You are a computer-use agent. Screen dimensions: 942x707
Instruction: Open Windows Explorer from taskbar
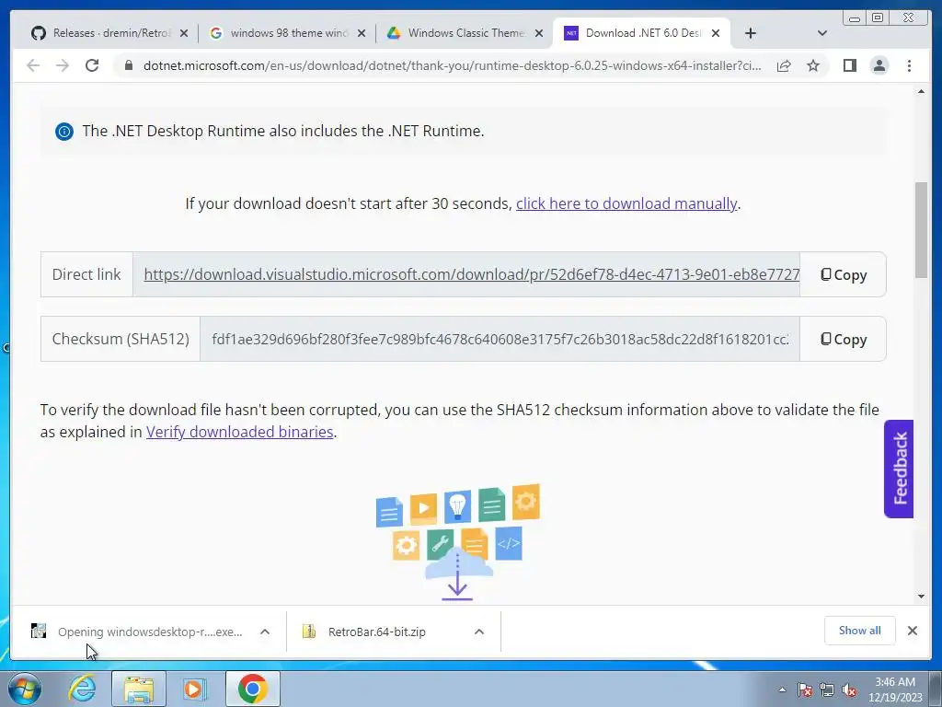tap(139, 689)
